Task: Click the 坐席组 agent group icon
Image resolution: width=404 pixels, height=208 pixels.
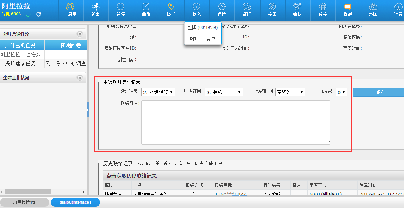Action: pyautogui.click(x=70, y=10)
